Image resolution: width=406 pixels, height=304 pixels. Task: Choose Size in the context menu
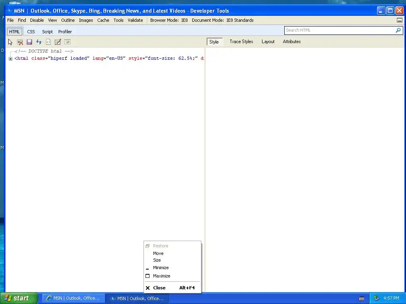click(x=172, y=260)
